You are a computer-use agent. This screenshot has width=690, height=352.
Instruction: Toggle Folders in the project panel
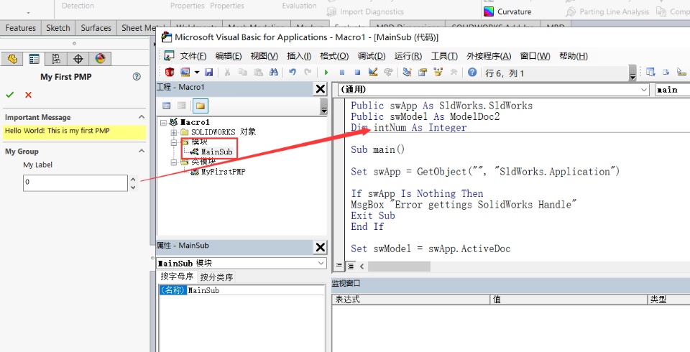pos(201,106)
